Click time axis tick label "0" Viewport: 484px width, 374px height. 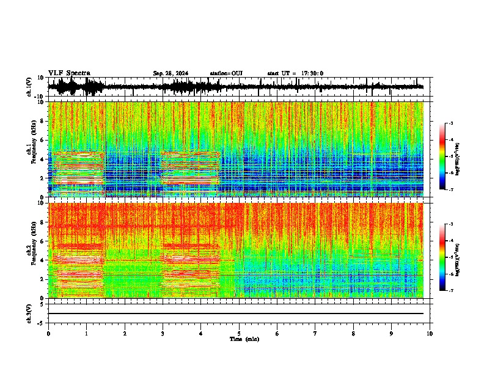pyautogui.click(x=48, y=334)
